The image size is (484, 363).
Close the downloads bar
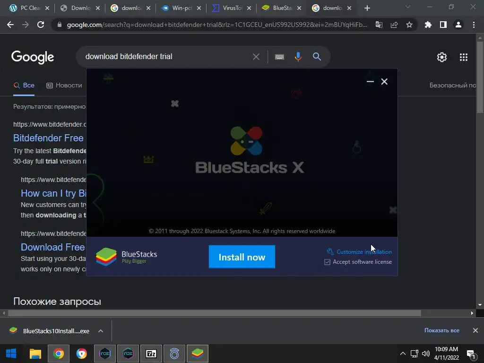coord(475,330)
